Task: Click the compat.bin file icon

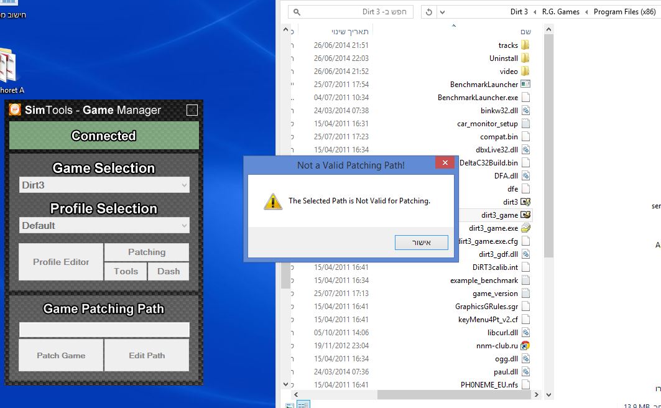Action: [525, 136]
